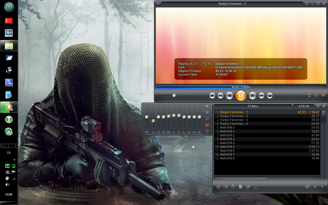Open equalizer presets via sliders icon
This screenshot has width=328, height=205.
point(207,112)
